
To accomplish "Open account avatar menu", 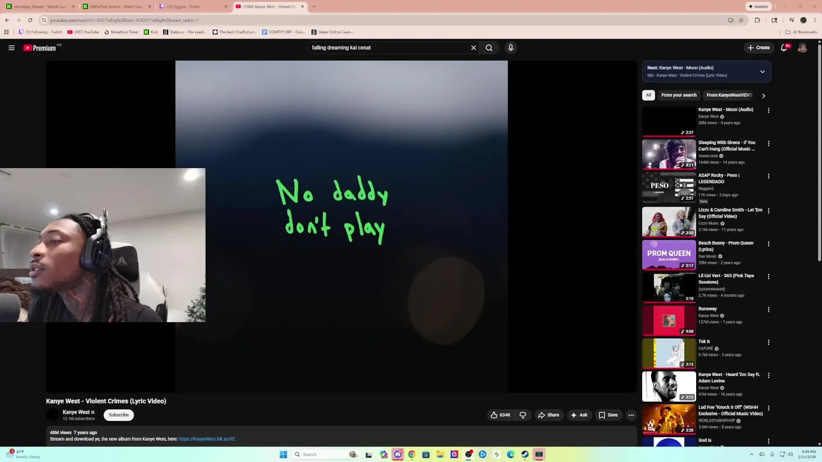I will [x=802, y=47].
